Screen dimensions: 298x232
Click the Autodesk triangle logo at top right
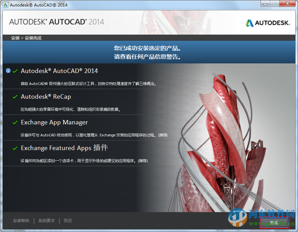(x=249, y=23)
